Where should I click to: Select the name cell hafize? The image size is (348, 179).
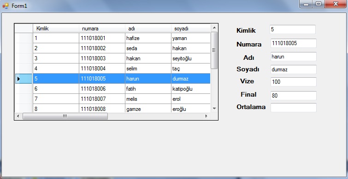click(x=148, y=38)
